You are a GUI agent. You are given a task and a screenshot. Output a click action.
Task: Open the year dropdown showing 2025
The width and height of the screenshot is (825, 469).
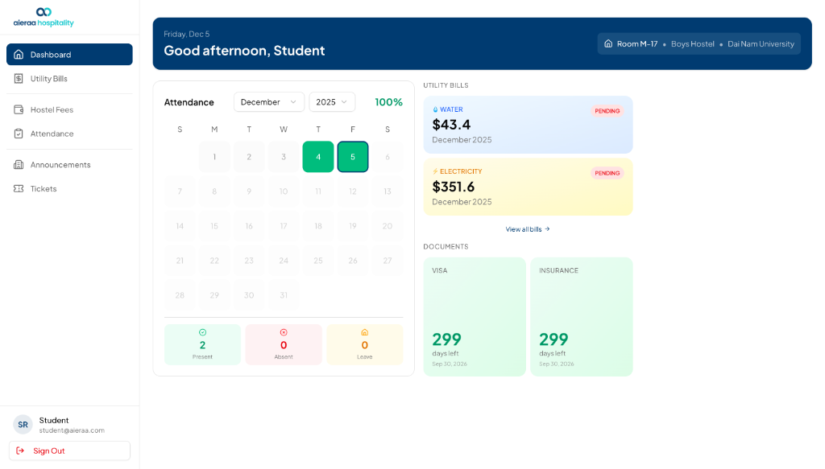[331, 102]
